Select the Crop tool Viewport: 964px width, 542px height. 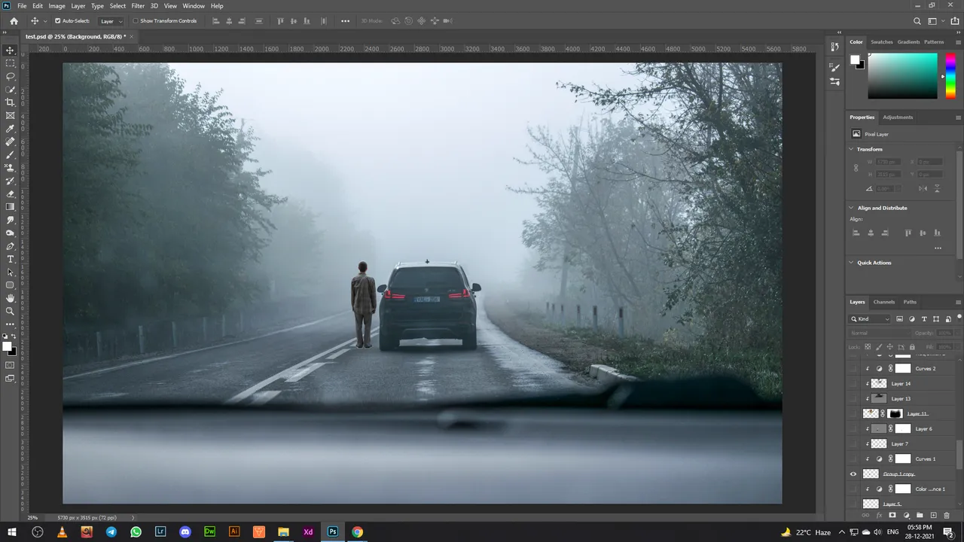[x=10, y=102]
